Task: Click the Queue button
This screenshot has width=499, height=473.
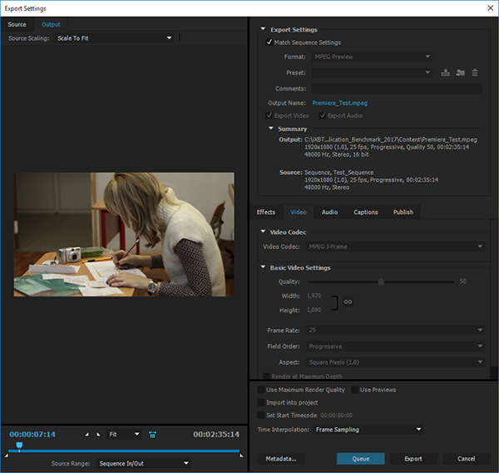Action: (360, 459)
